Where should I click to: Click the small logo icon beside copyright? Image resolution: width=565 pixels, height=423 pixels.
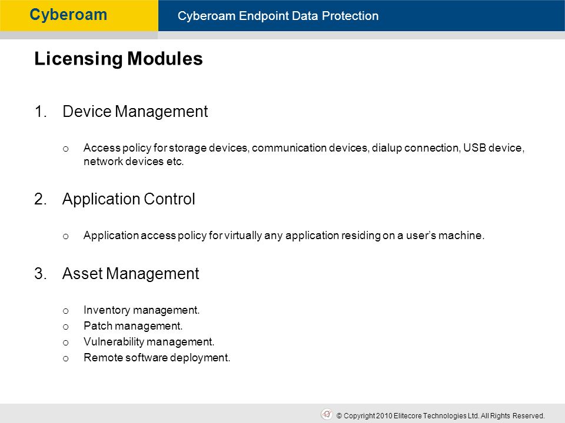[x=327, y=414]
